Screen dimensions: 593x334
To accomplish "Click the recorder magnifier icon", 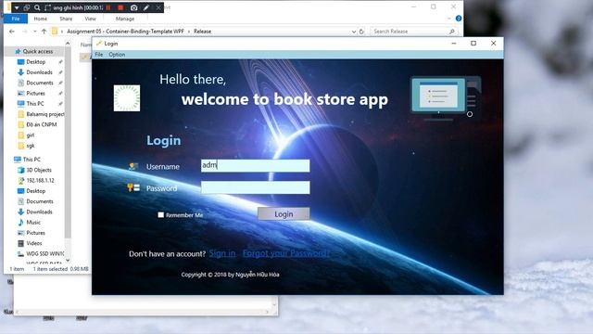I will [x=37, y=7].
